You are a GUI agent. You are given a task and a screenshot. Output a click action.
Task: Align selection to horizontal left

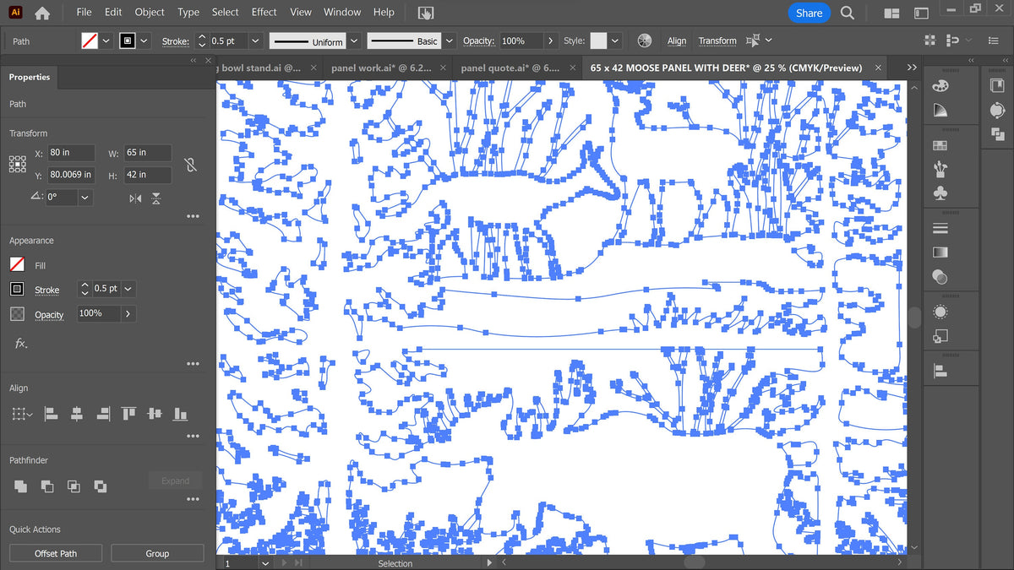point(51,414)
